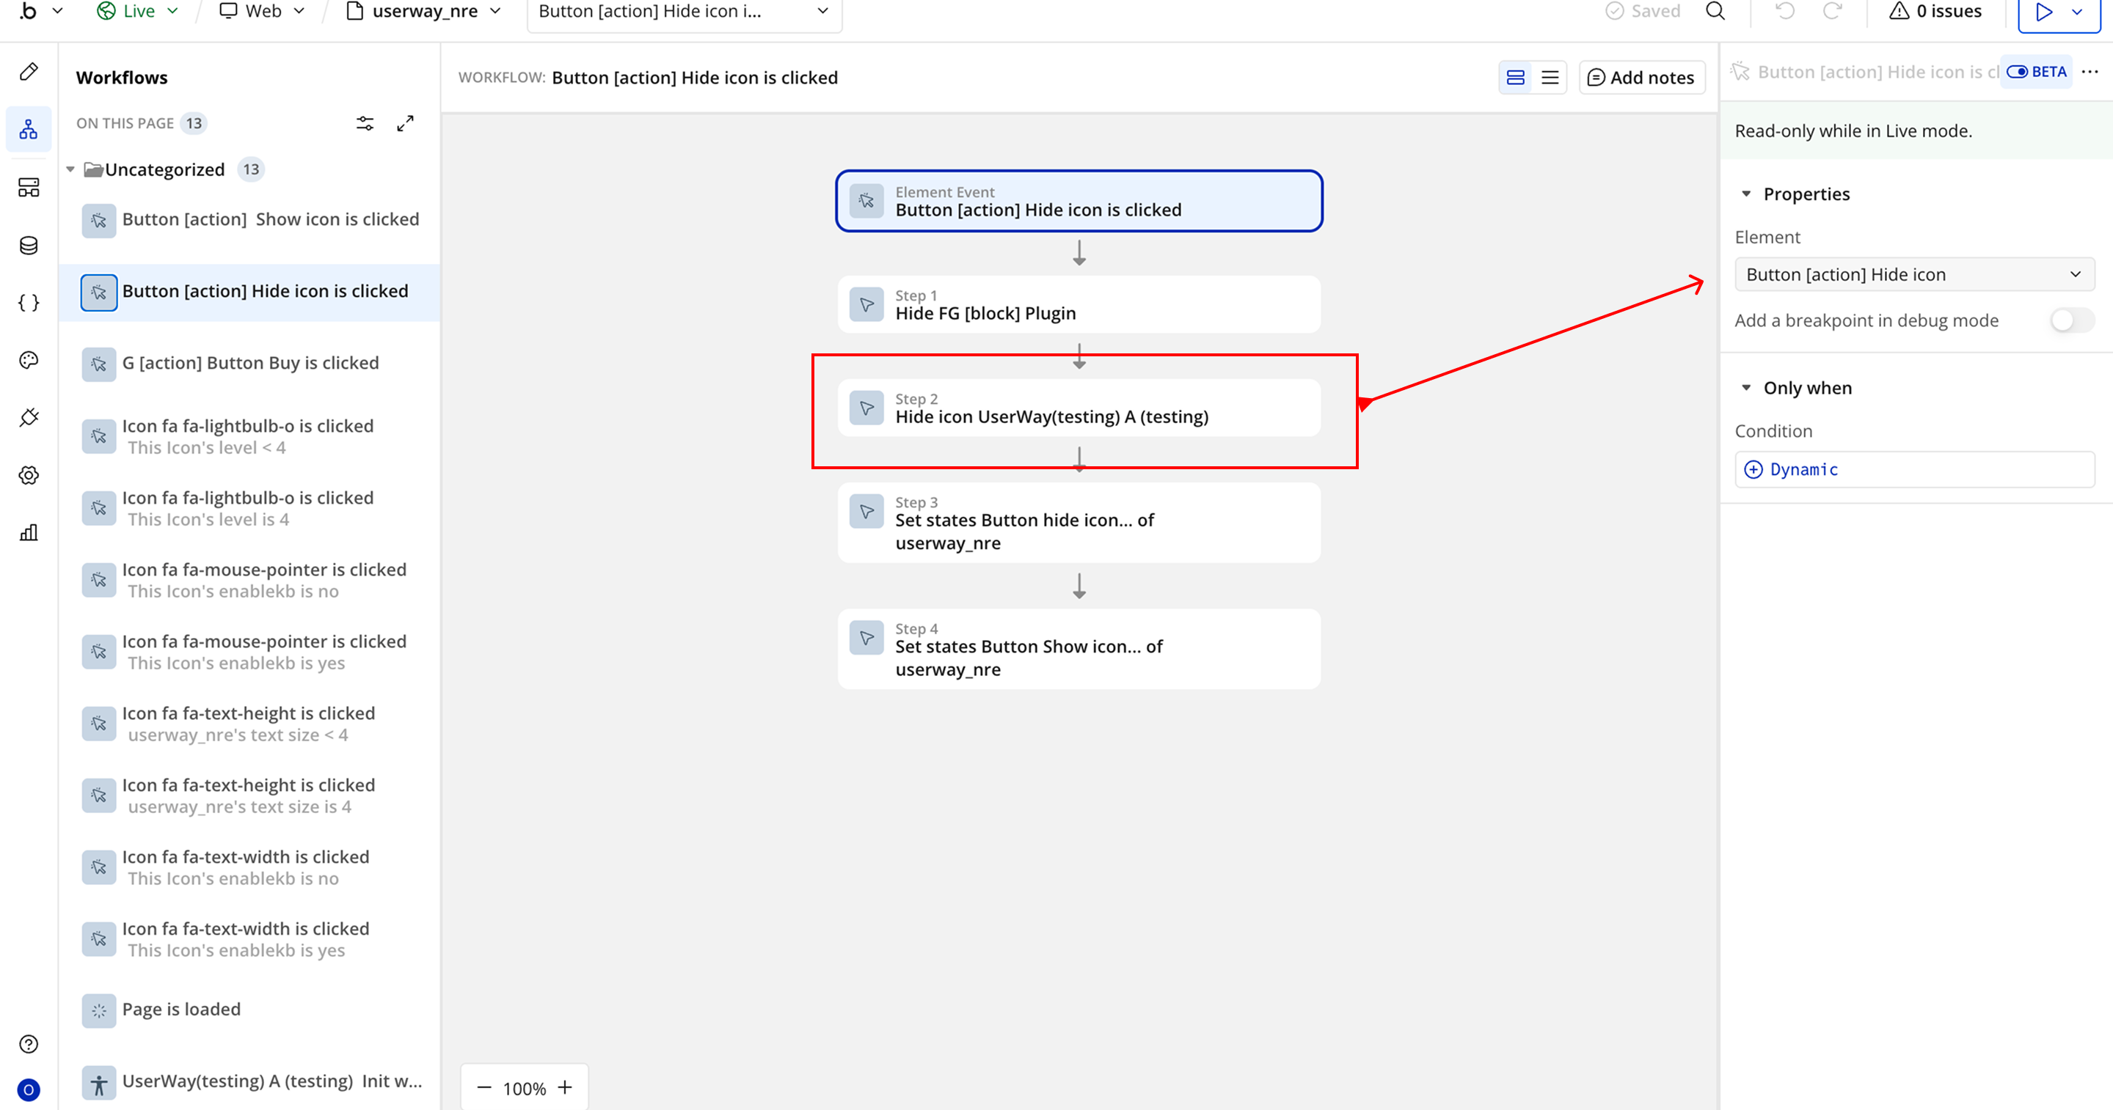Open the Settings gear in sidebar
The image size is (2113, 1110).
(29, 476)
